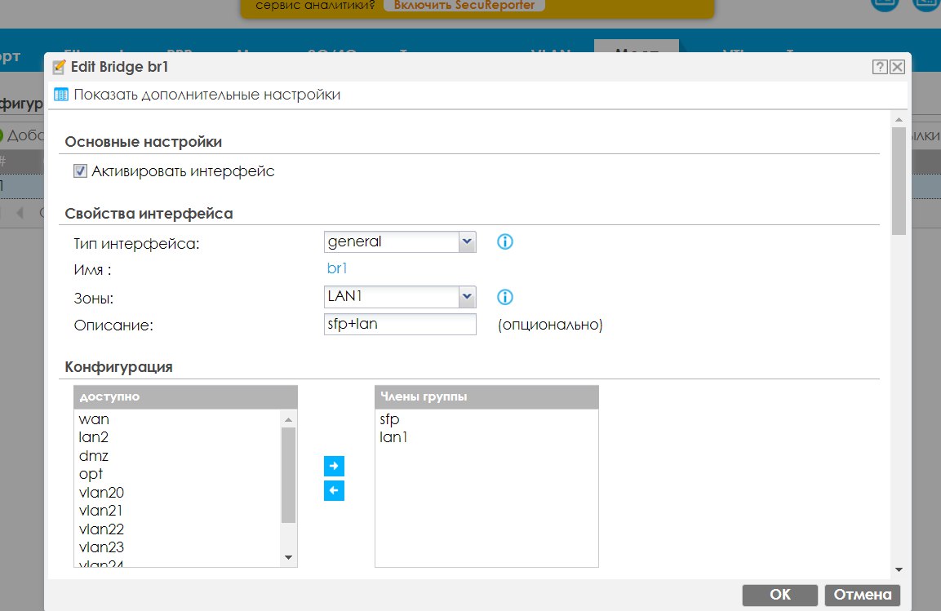Select lan2 in available list
The image size is (941, 611).
[94, 437]
